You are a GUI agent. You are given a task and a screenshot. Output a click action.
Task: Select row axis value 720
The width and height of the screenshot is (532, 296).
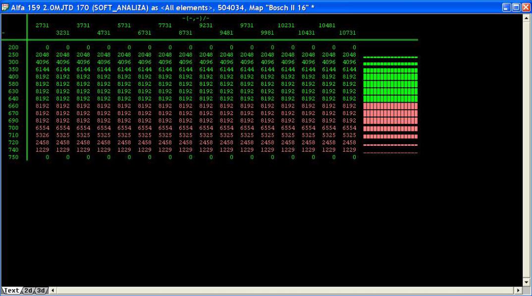click(x=13, y=143)
